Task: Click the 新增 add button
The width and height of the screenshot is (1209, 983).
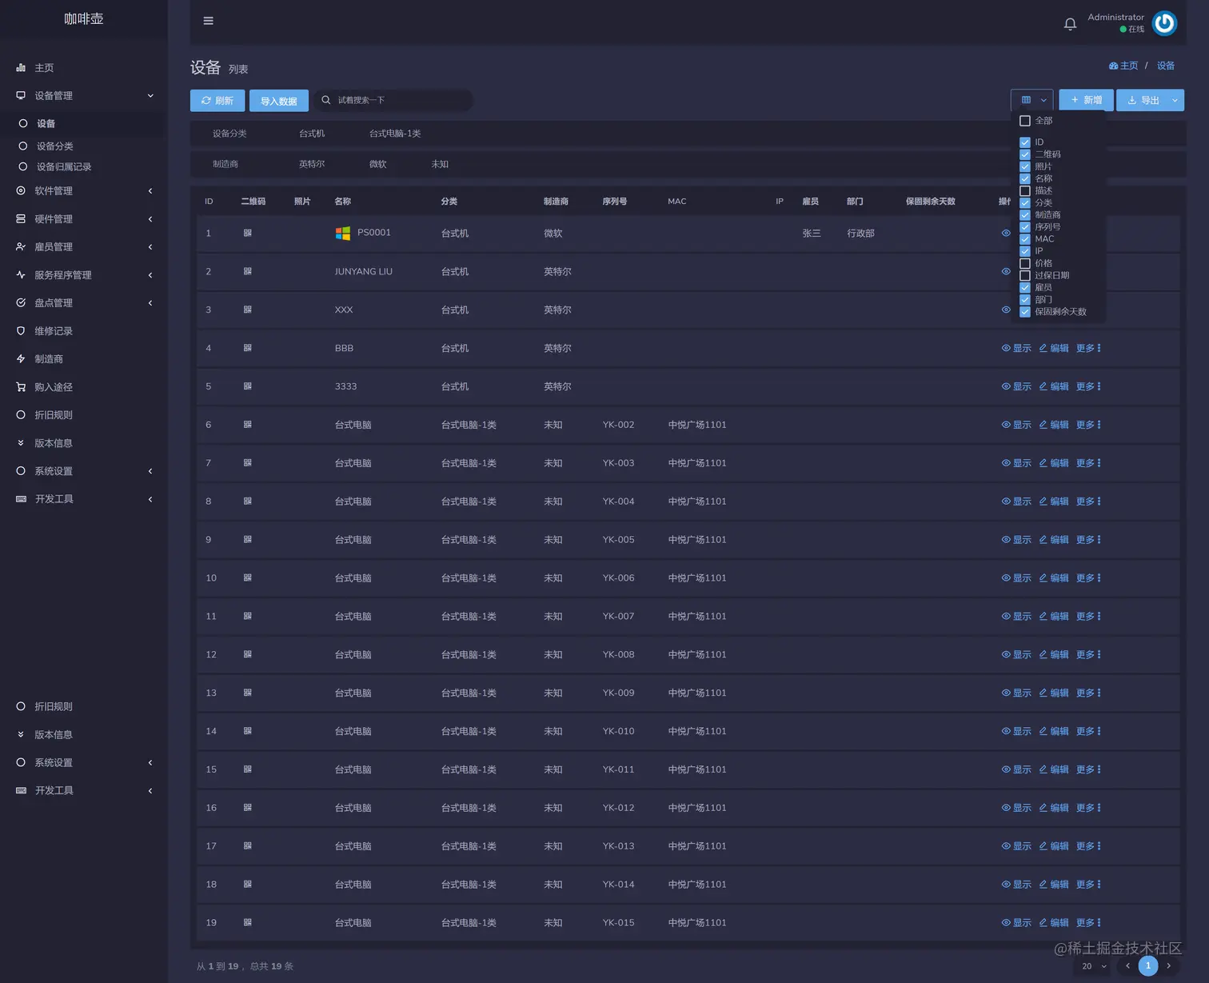Action: point(1086,100)
